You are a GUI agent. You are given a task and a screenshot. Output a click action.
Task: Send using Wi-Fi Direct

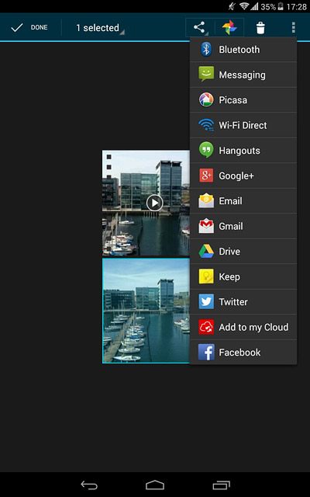coord(243,125)
